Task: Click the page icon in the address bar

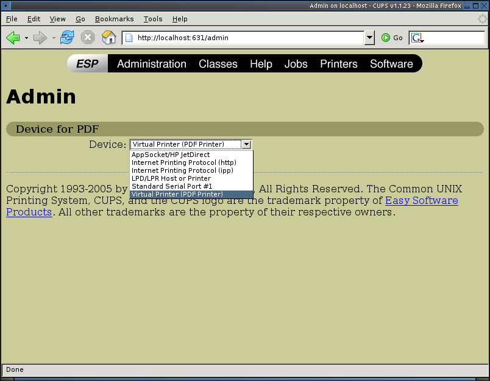Action: 129,38
